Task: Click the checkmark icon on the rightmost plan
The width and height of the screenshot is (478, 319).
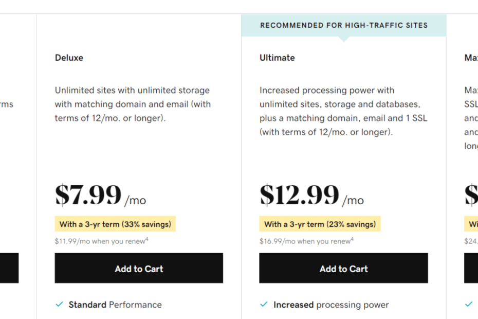Action: [x=468, y=304]
